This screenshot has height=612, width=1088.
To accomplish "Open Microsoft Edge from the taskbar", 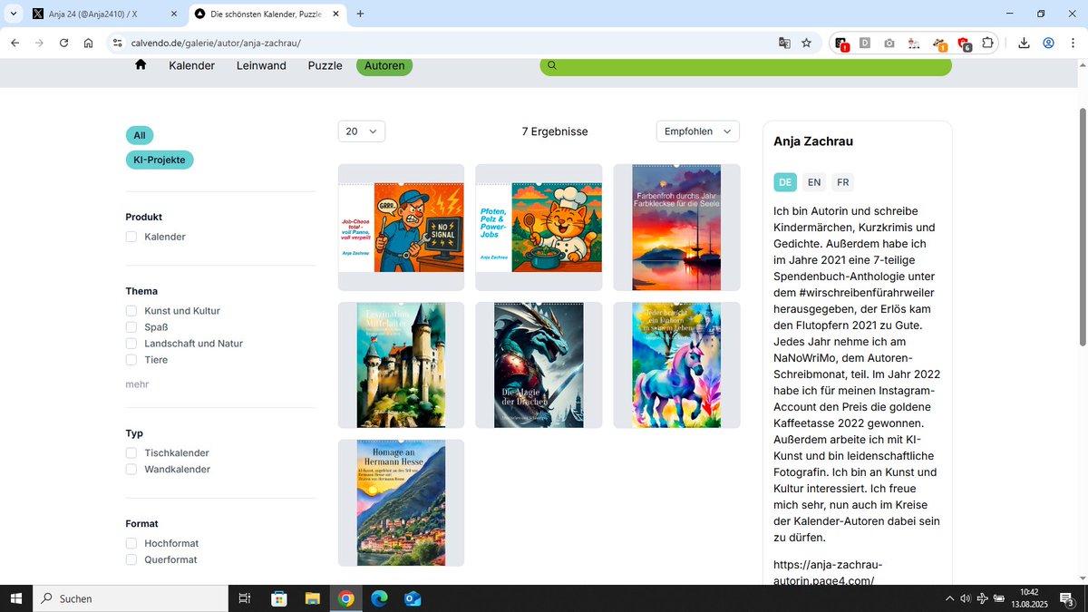I will (x=379, y=598).
